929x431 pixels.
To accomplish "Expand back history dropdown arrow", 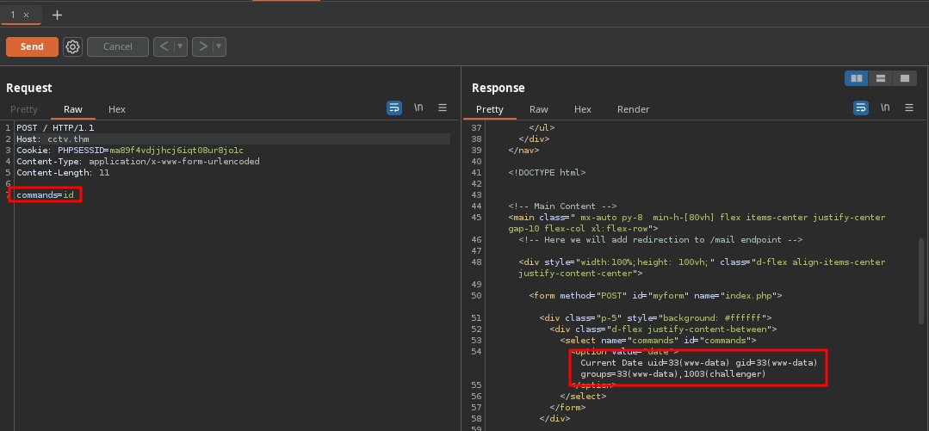I will (x=180, y=47).
